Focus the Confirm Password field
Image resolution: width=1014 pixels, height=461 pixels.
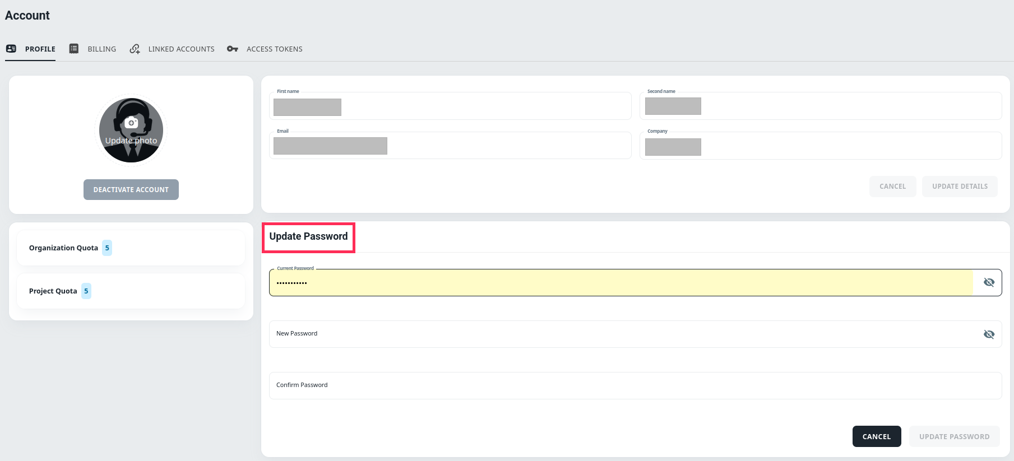tap(635, 385)
